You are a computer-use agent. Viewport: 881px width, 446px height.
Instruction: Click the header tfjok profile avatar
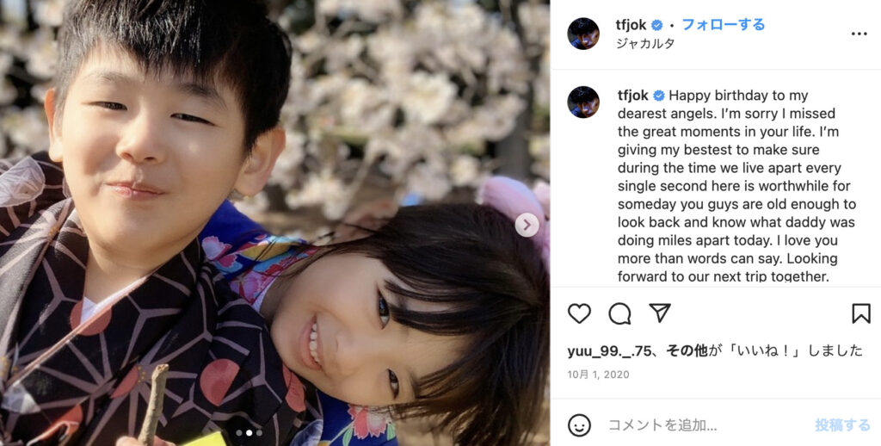pos(583,34)
